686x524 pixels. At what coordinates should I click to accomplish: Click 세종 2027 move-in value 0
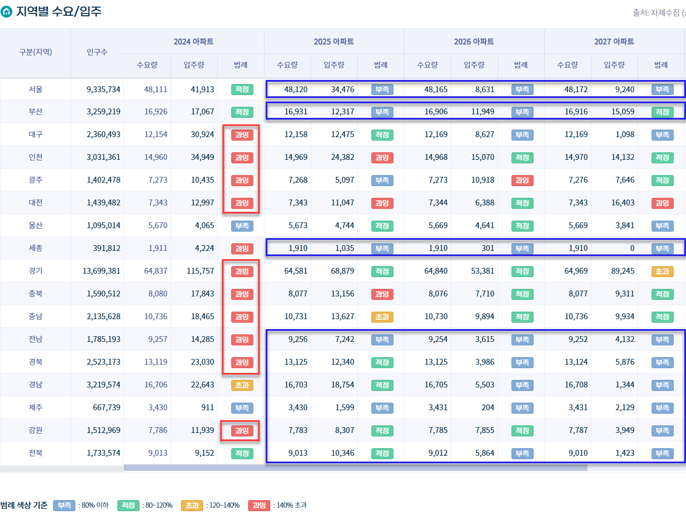point(632,248)
